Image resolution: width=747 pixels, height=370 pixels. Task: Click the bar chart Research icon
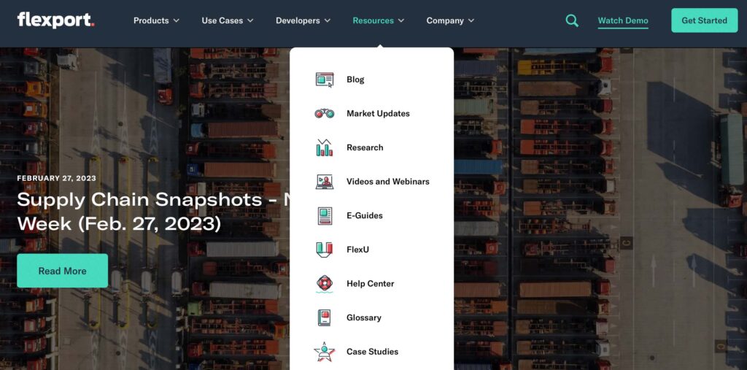pos(325,147)
